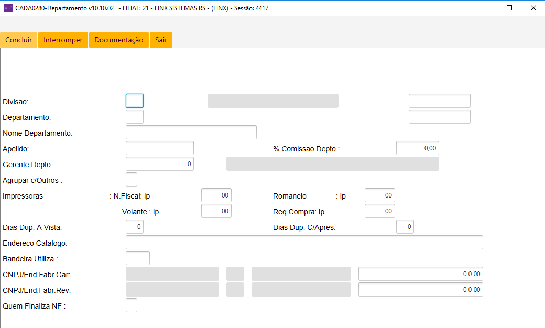The image size is (545, 328).
Task: Click the % Comissao Depto field
Action: pos(418,148)
